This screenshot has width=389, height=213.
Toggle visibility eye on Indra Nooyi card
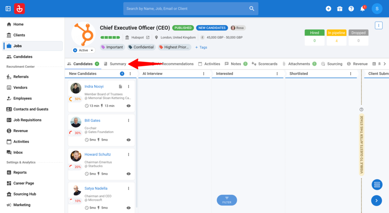[128, 106]
